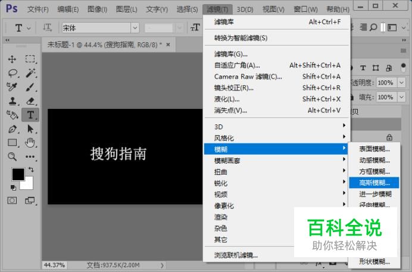
Task: Select the Pen tool
Action: point(13,129)
